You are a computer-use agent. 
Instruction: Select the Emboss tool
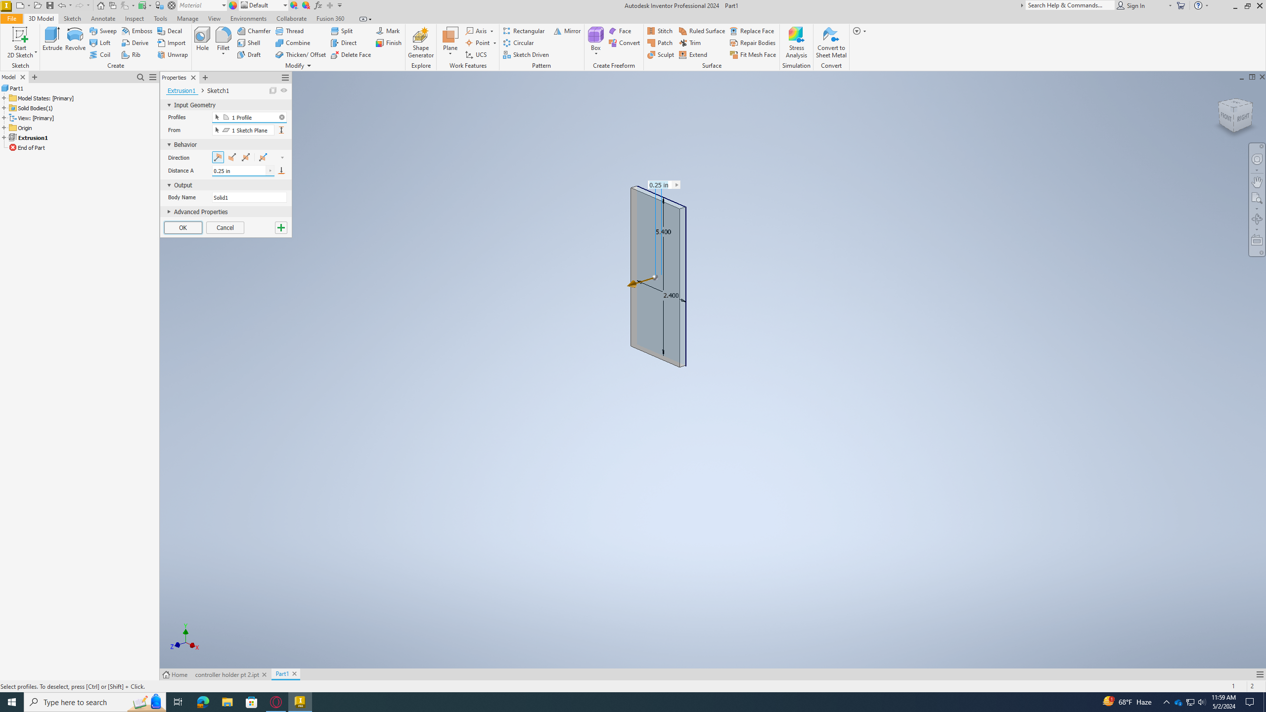[137, 31]
